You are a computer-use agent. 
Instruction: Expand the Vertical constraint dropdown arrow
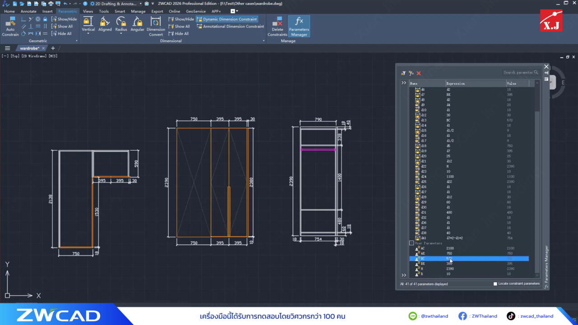pyautogui.click(x=88, y=34)
